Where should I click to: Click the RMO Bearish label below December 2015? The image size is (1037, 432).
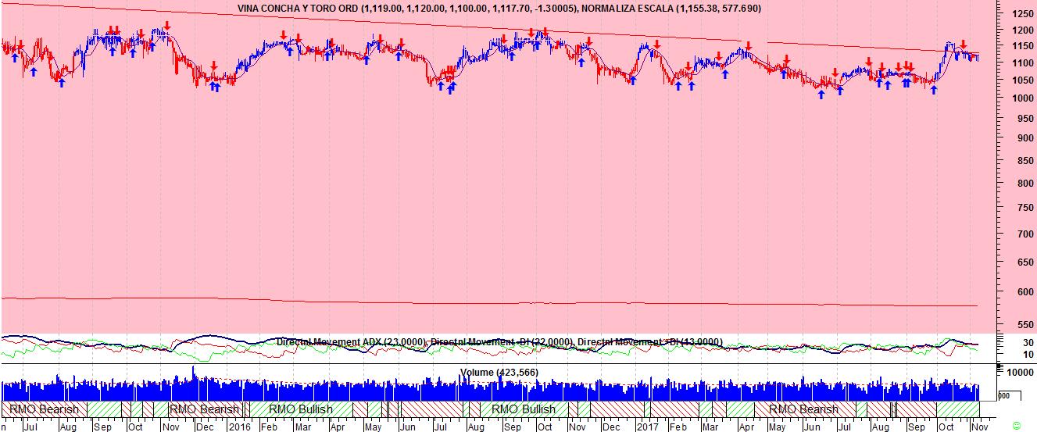point(204,409)
